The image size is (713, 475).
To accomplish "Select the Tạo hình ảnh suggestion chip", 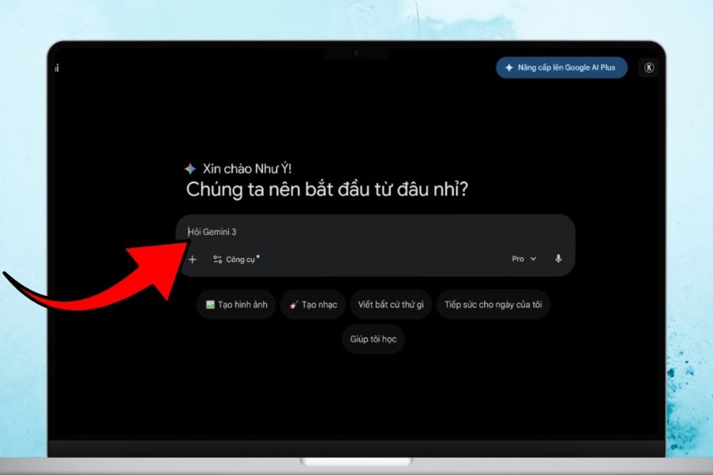I will click(x=236, y=305).
